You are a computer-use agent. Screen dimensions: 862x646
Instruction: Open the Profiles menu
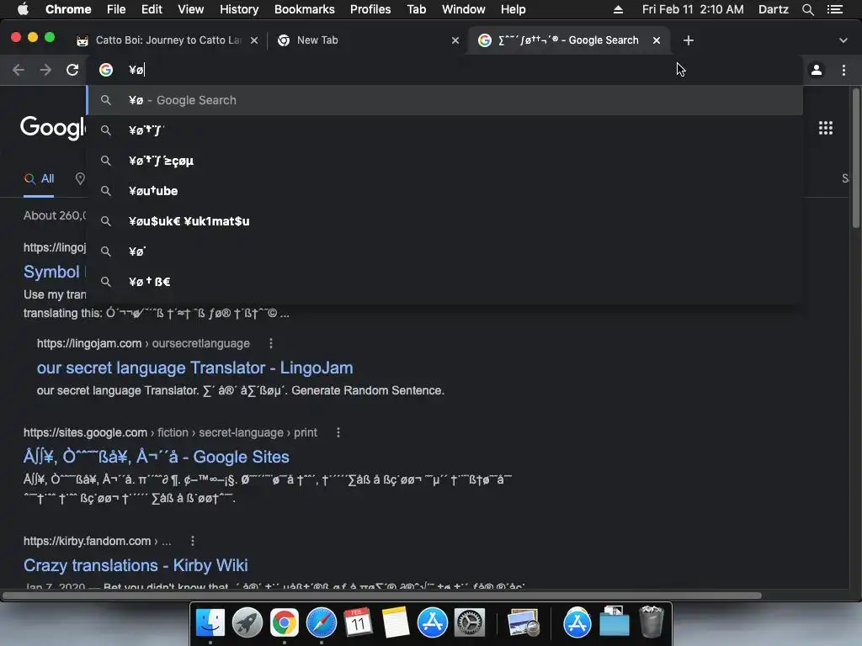(x=370, y=9)
